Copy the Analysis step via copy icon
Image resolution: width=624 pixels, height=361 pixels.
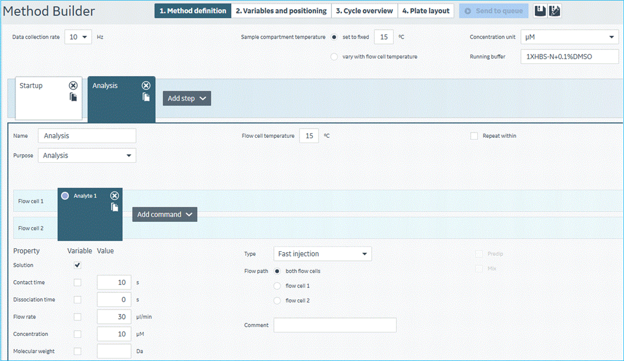[146, 97]
